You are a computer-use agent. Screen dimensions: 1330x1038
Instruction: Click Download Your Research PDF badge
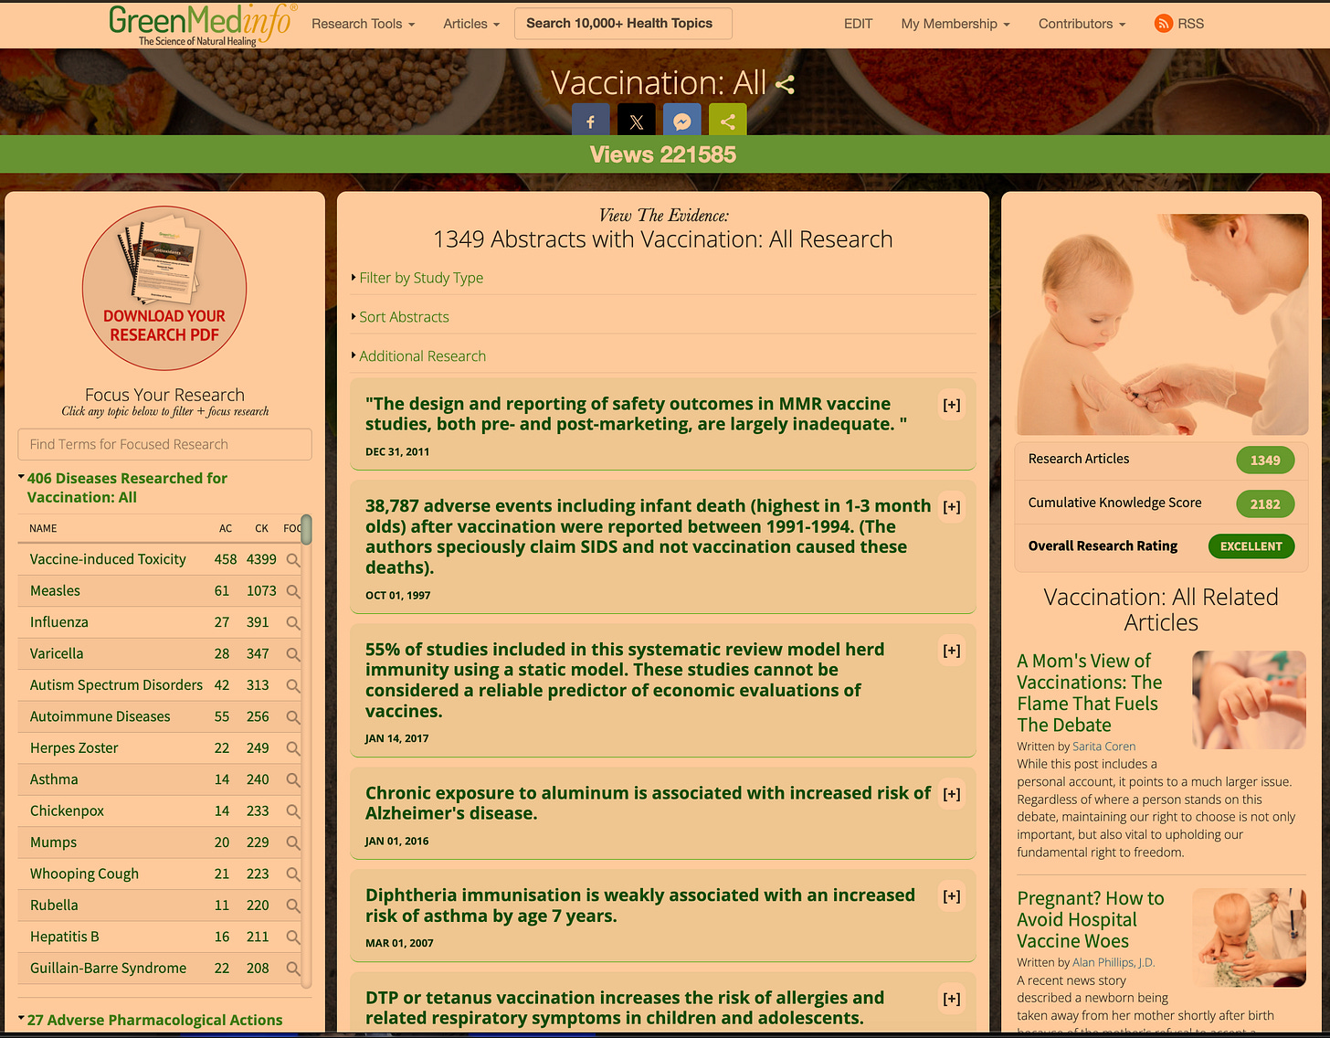[164, 288]
